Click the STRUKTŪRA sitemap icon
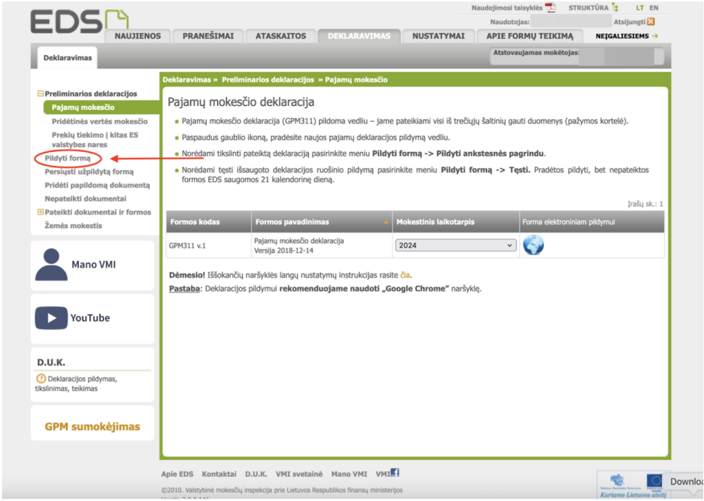Screen dimensions: 704x501 coord(615,8)
